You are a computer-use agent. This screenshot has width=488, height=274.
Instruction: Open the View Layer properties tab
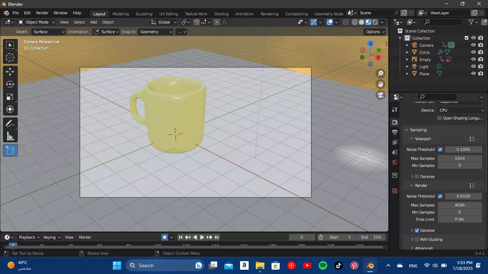[395, 142]
